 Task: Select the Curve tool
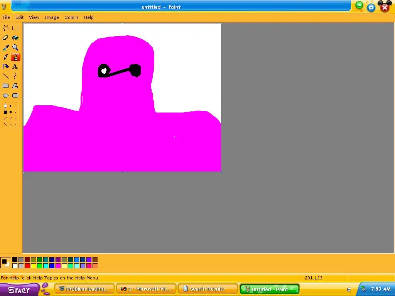[x=15, y=76]
